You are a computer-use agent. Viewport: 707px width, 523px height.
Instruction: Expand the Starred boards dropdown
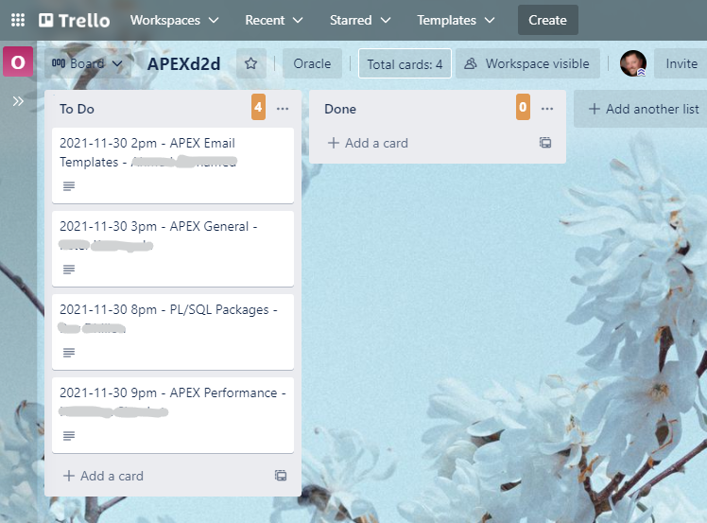(x=360, y=20)
